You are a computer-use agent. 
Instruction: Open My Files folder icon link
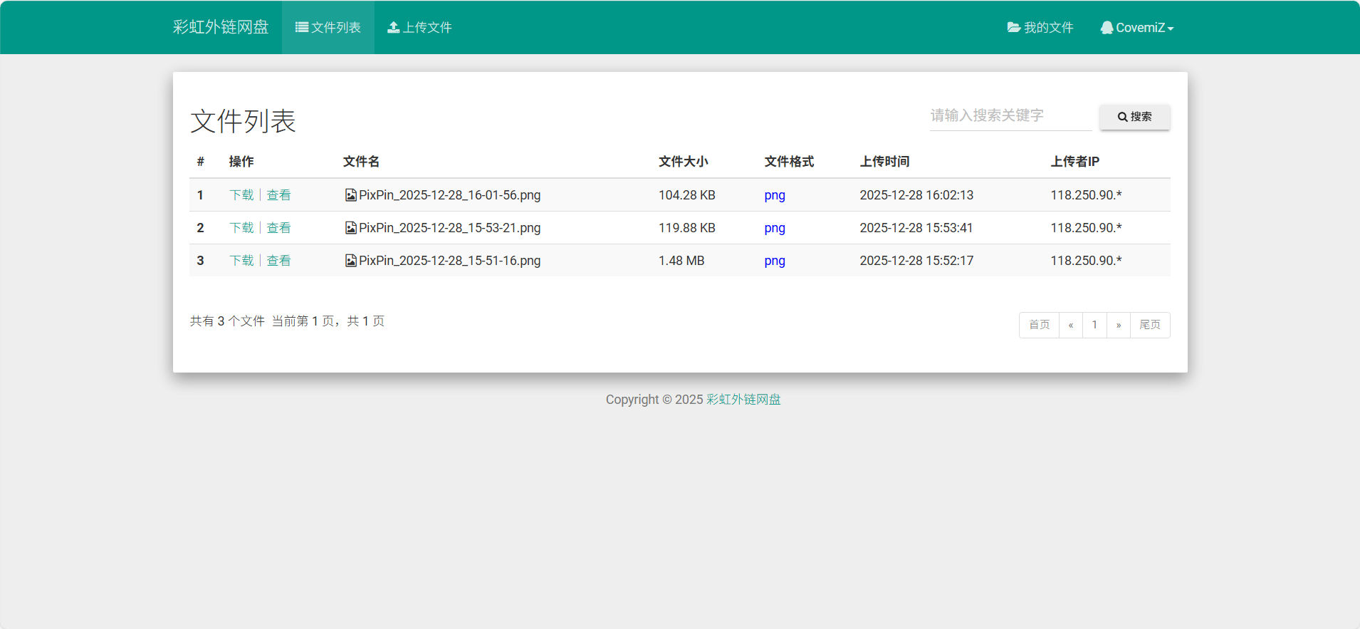pos(1013,28)
